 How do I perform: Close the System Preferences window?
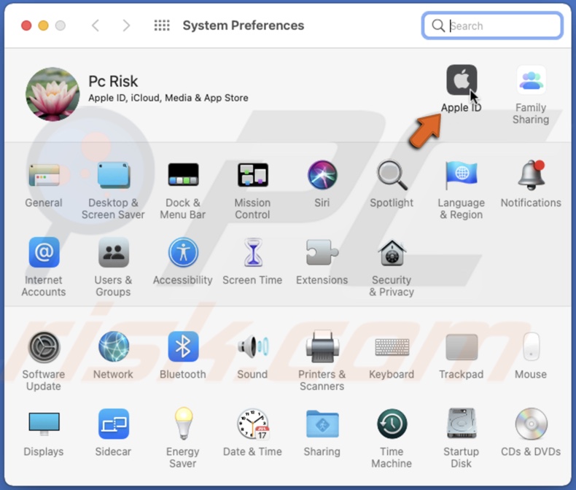26,26
